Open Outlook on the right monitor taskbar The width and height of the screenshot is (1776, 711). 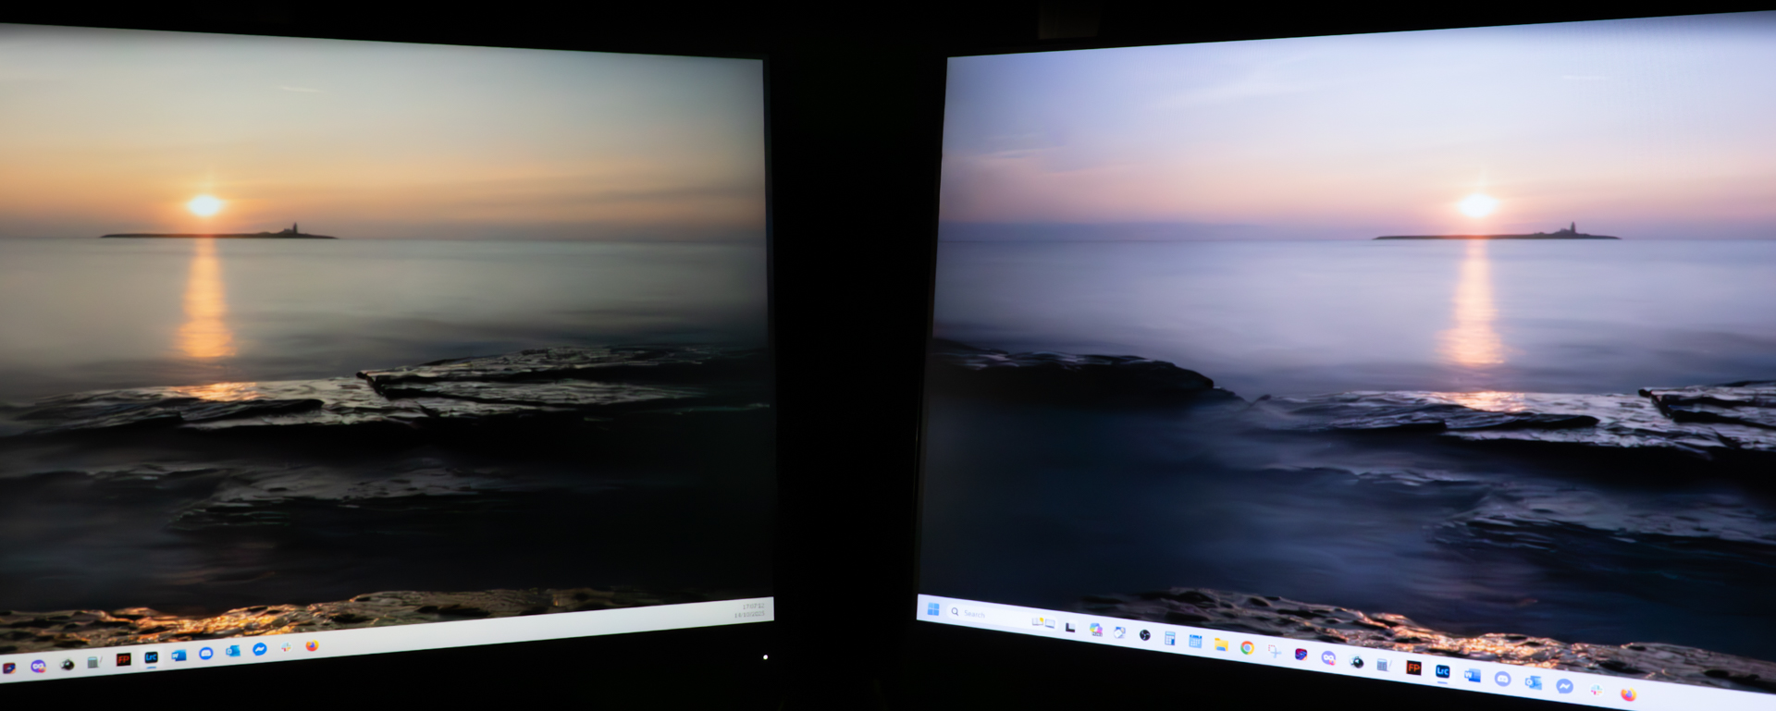click(x=1534, y=682)
